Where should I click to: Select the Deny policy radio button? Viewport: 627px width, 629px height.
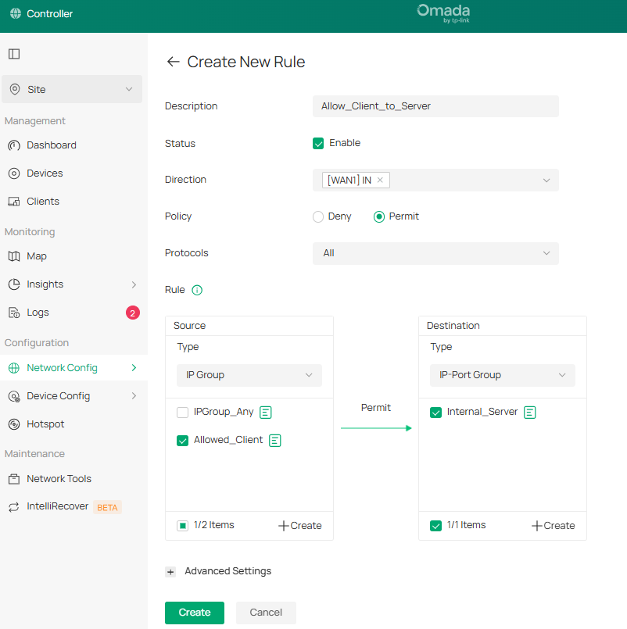coord(318,216)
